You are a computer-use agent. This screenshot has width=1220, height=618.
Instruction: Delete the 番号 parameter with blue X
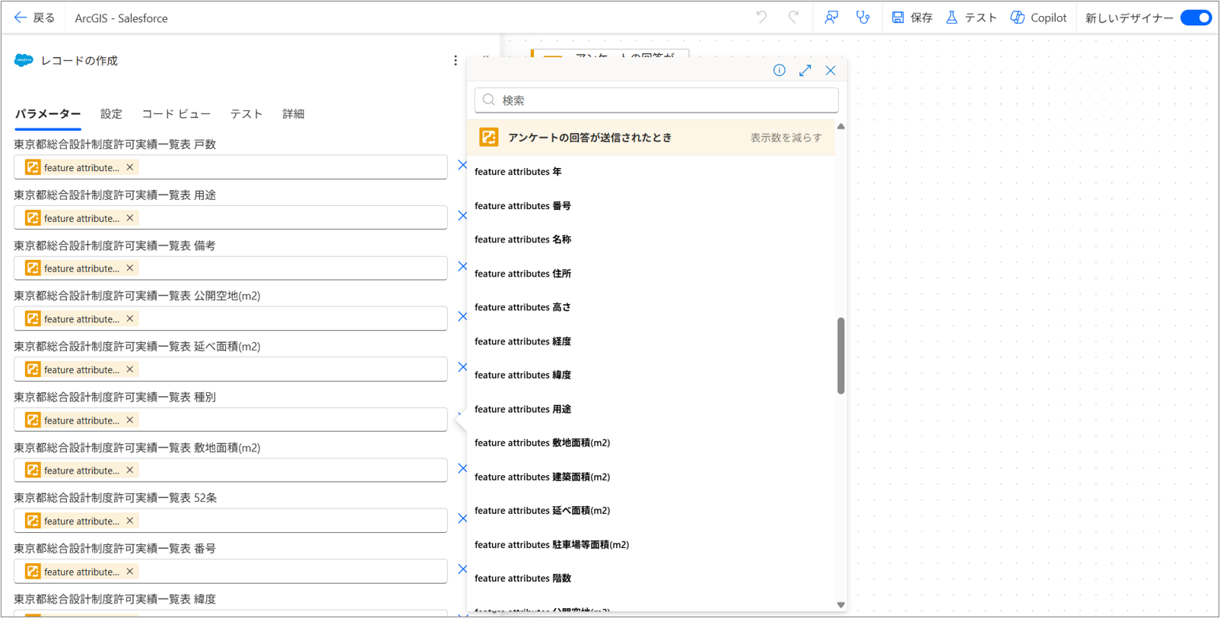(x=462, y=569)
